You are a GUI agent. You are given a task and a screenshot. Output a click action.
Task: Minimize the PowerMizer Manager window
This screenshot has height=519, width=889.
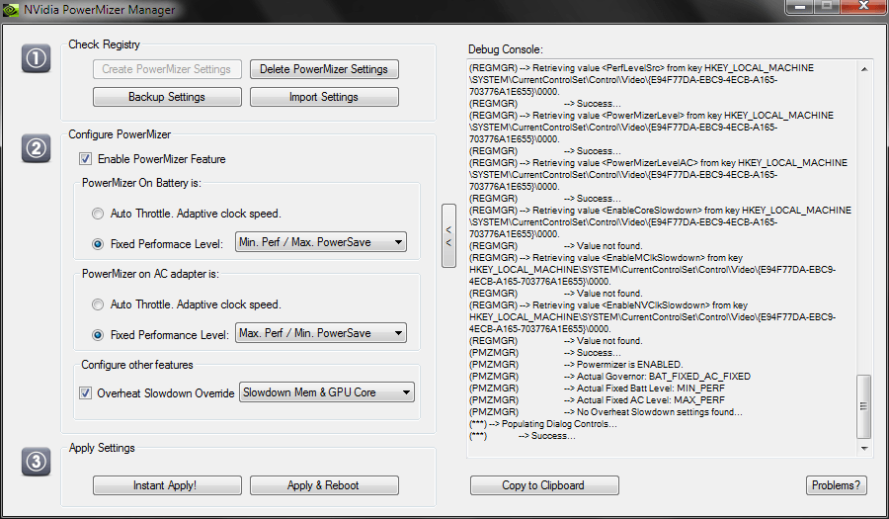click(x=800, y=6)
